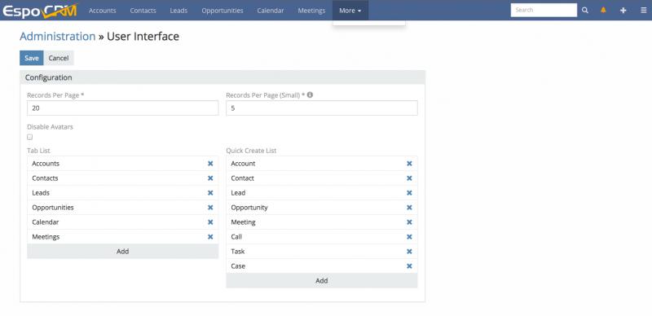Viewport: 652px width, 316px height.
Task: Click the quick create plus icon
Action: pos(623,11)
